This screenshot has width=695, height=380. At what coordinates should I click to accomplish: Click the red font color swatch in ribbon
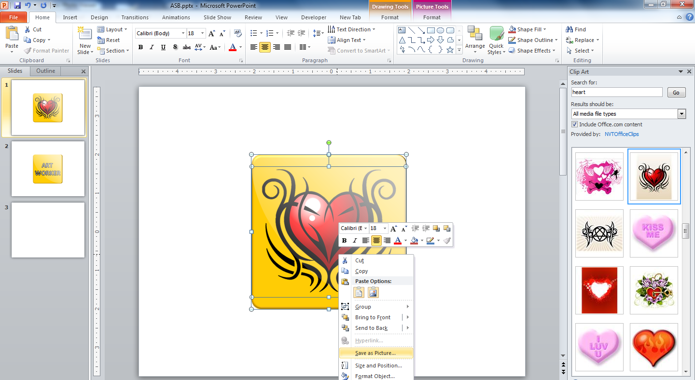point(233,47)
